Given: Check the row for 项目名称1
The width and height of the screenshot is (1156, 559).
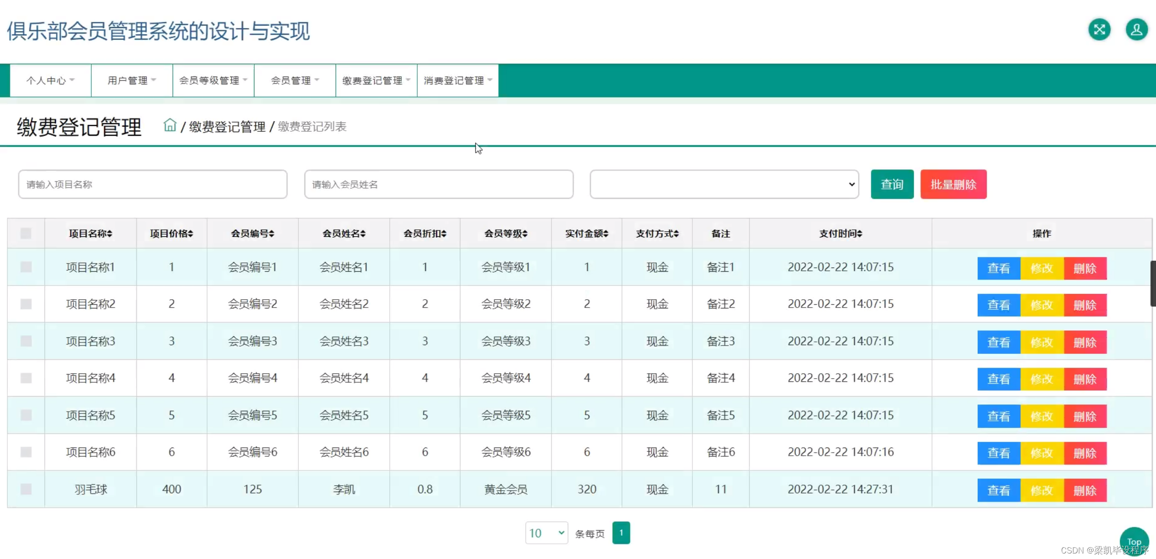Looking at the screenshot, I should pos(26,267).
